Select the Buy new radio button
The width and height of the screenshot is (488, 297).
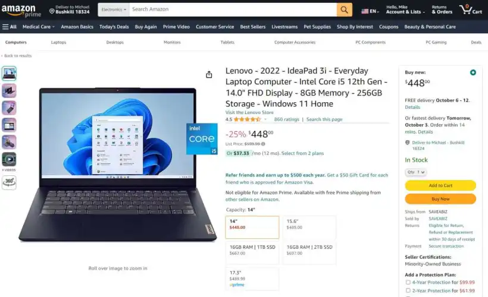tap(473, 72)
